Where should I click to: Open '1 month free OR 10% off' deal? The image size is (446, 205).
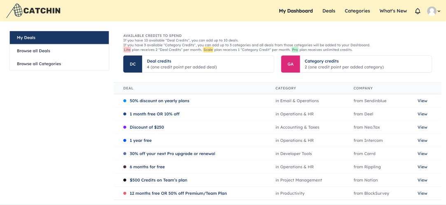[x=154, y=114]
